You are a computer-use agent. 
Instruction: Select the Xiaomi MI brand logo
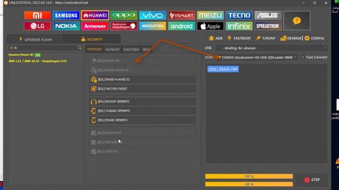tap(38, 15)
